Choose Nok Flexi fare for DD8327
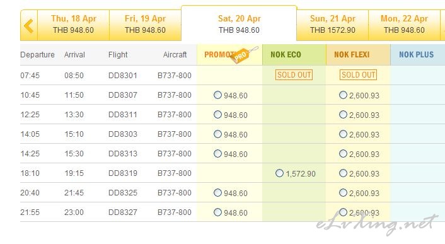Screen dimensions: 445x244 [343, 212]
